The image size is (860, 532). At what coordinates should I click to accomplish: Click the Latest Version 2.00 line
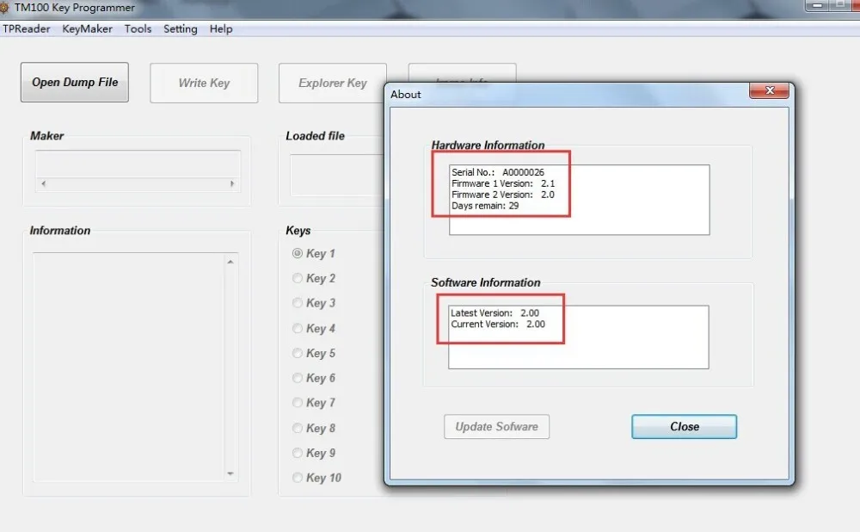pos(494,313)
